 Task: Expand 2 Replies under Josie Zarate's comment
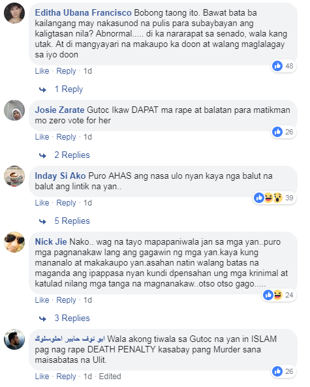[72, 155]
